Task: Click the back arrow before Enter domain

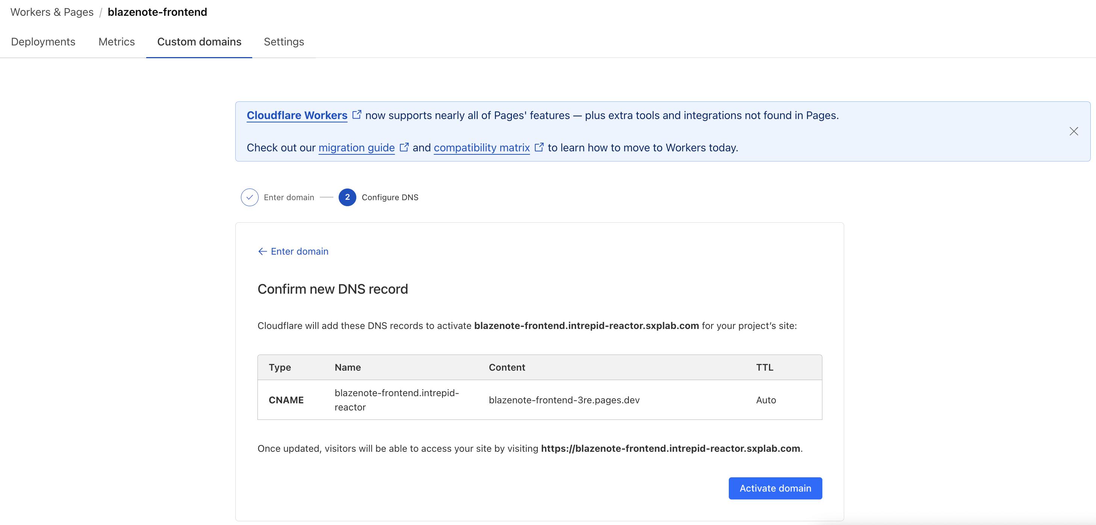Action: click(262, 252)
